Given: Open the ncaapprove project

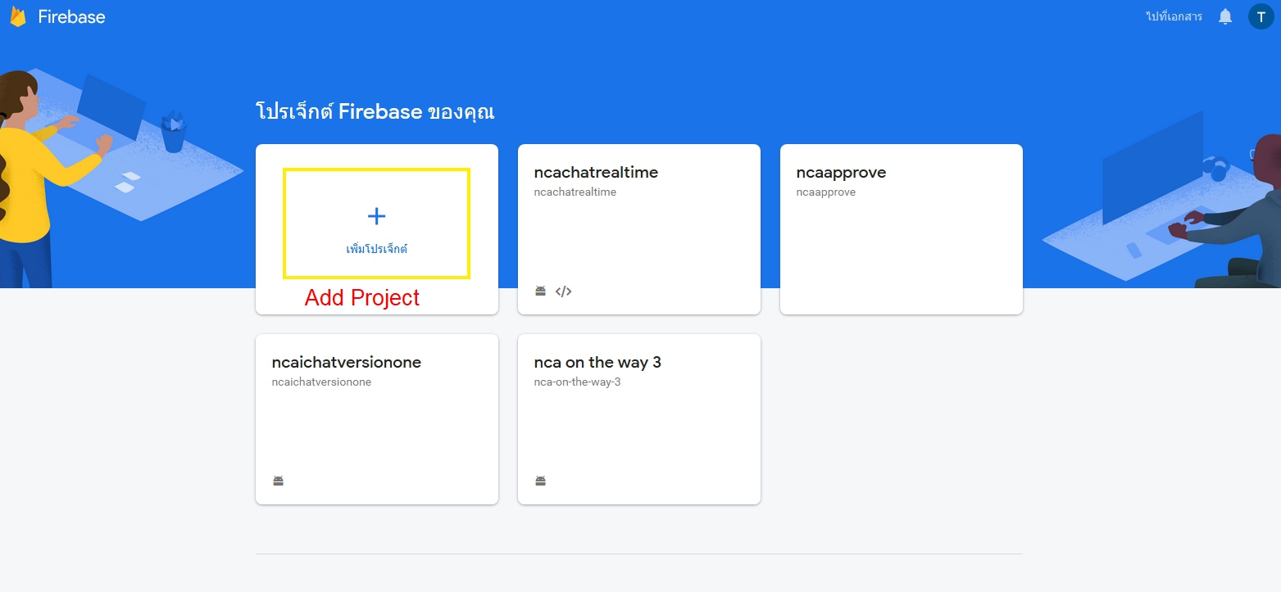Looking at the screenshot, I should tap(902, 229).
